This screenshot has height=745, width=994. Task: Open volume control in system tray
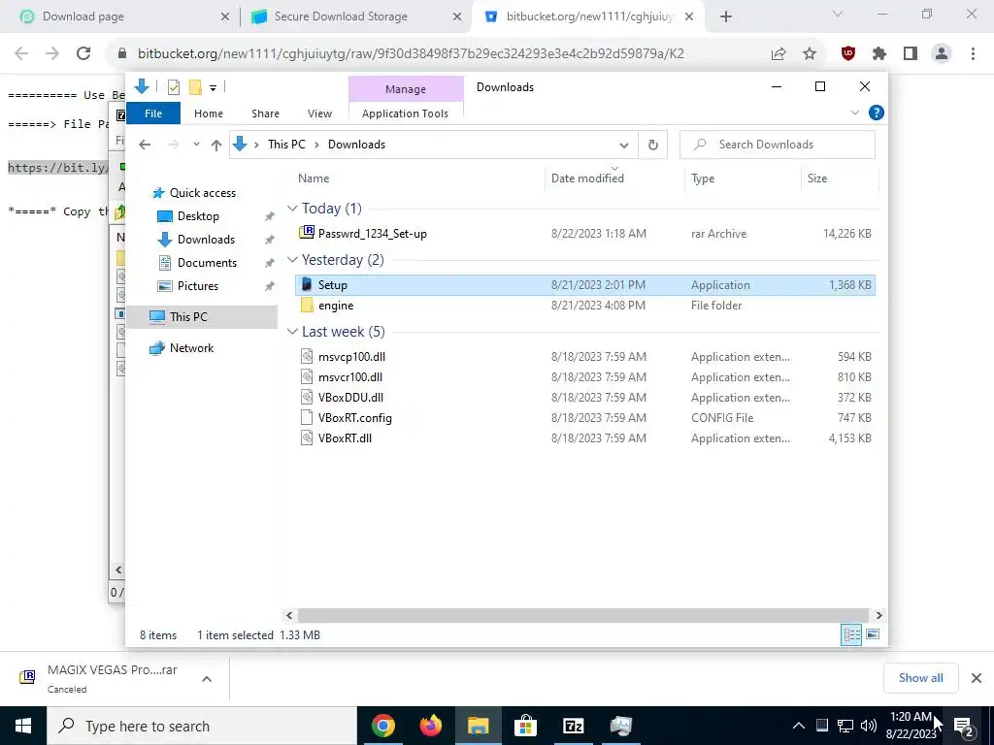click(869, 726)
